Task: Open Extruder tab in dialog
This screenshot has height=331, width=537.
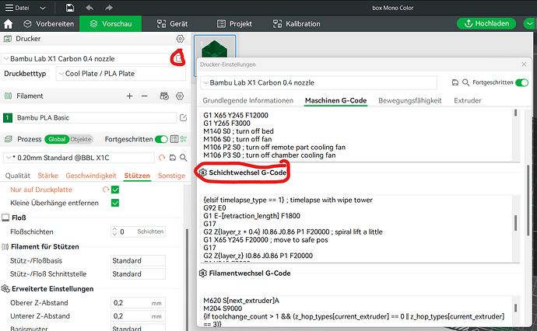Action: pos(468,100)
